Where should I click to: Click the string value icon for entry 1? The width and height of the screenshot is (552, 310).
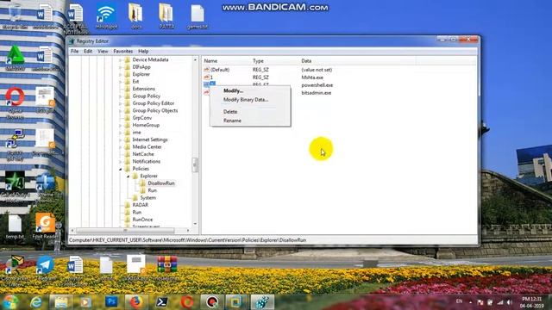pos(207,77)
